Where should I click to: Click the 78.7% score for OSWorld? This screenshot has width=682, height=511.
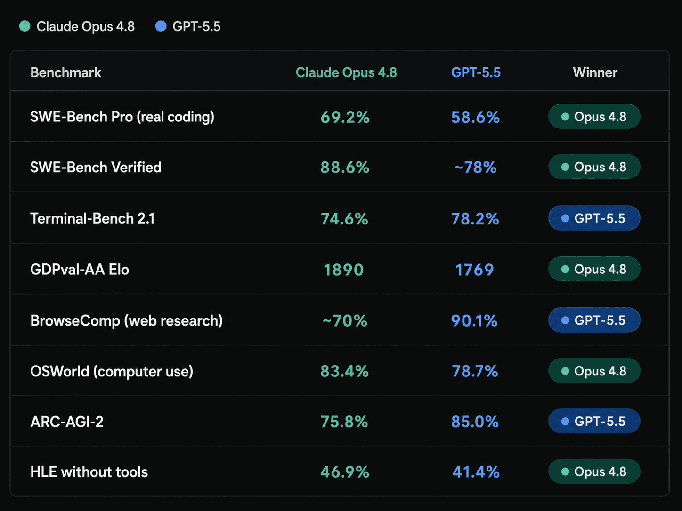475,371
